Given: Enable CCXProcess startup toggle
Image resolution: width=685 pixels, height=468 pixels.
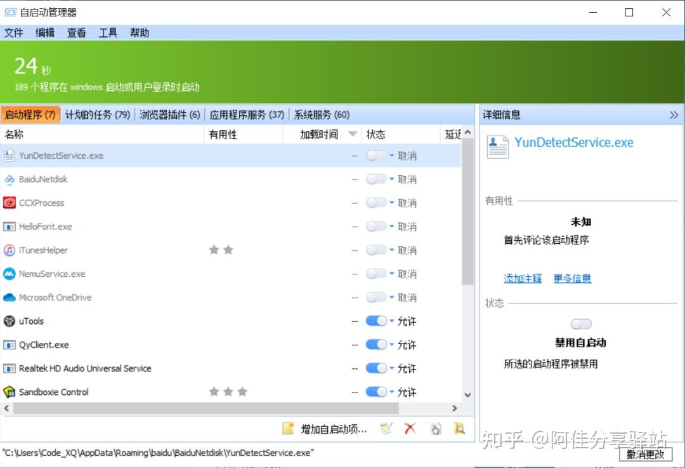Looking at the screenshot, I should coord(376,203).
